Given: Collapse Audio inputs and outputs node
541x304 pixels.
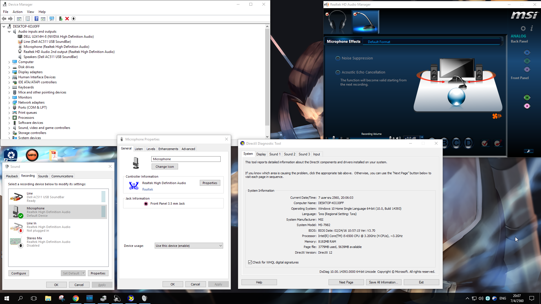Looking at the screenshot, I should click(x=9, y=32).
